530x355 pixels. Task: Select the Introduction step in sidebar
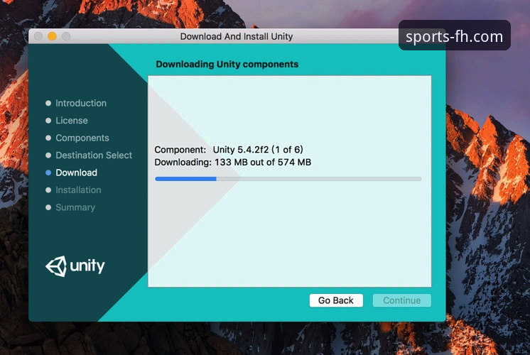tap(81, 103)
